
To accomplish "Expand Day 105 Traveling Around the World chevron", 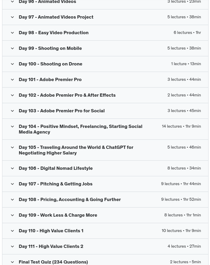I will pyautogui.click(x=12, y=147).
